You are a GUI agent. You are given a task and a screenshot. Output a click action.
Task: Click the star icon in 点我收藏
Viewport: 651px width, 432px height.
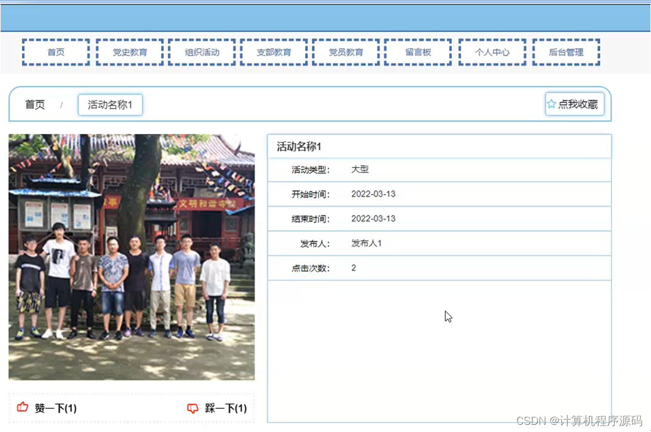(551, 104)
